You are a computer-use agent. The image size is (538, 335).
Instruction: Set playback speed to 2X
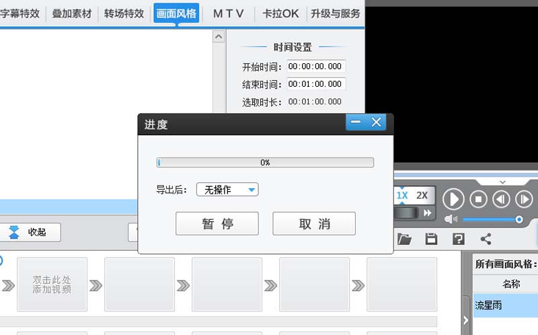[422, 196]
